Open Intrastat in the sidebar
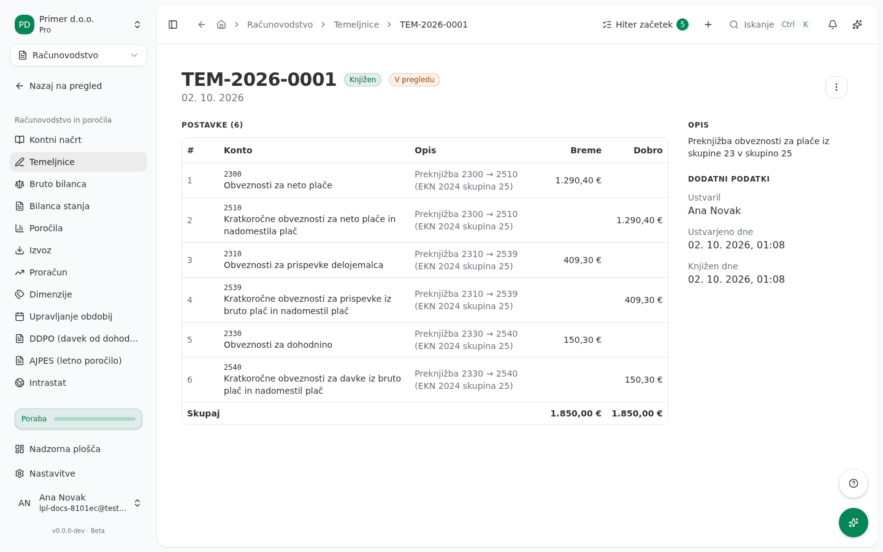The height and width of the screenshot is (552, 883). pyautogui.click(x=78, y=383)
